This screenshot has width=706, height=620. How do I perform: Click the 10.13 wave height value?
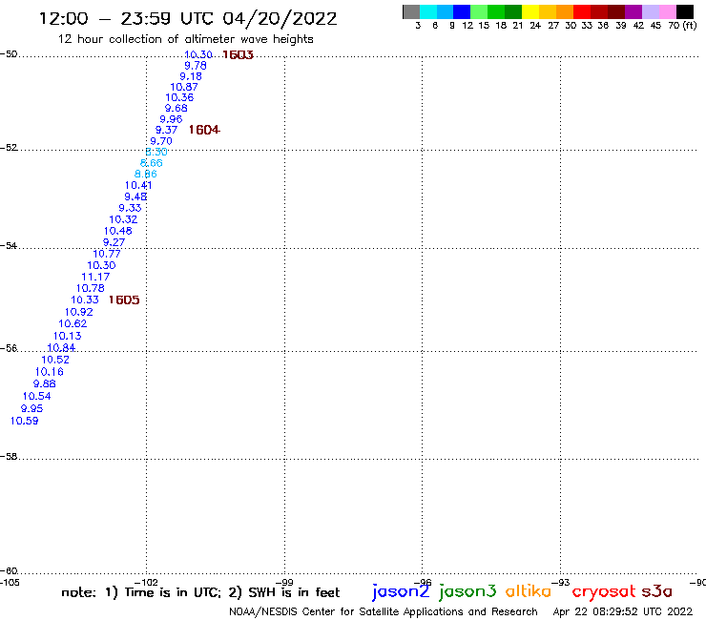point(67,337)
